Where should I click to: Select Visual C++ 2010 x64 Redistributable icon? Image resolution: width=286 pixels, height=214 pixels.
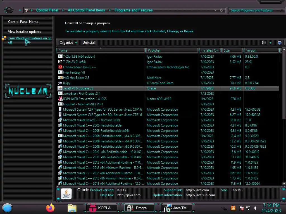pyautogui.click(x=60, y=152)
